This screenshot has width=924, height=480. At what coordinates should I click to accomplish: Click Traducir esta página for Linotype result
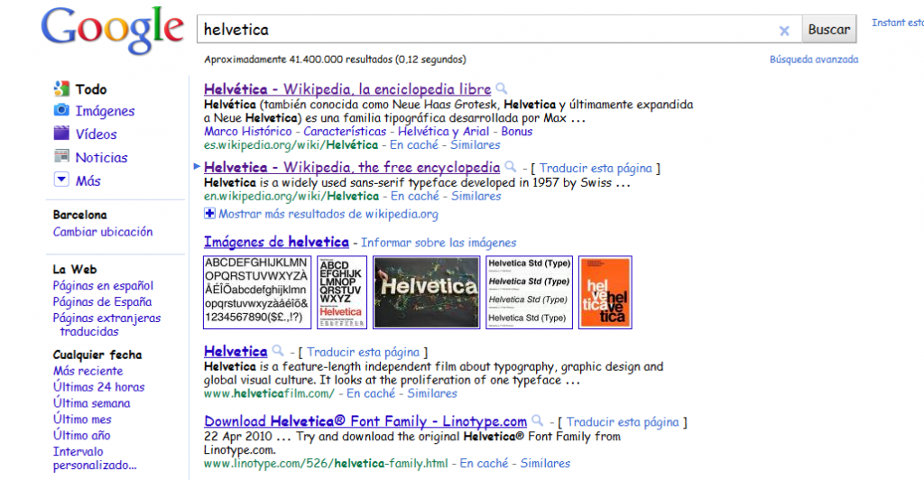623,422
